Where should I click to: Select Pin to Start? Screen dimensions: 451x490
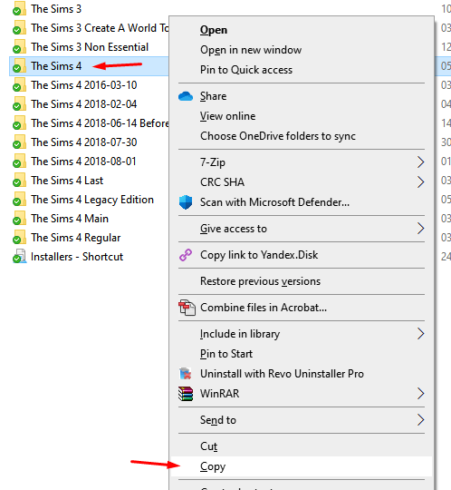coord(302,354)
